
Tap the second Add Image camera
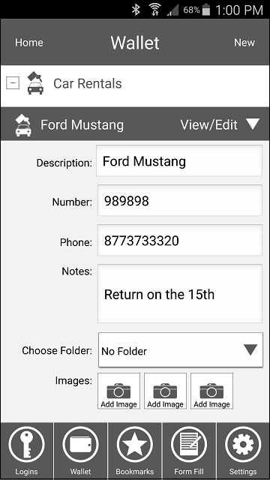(165, 391)
